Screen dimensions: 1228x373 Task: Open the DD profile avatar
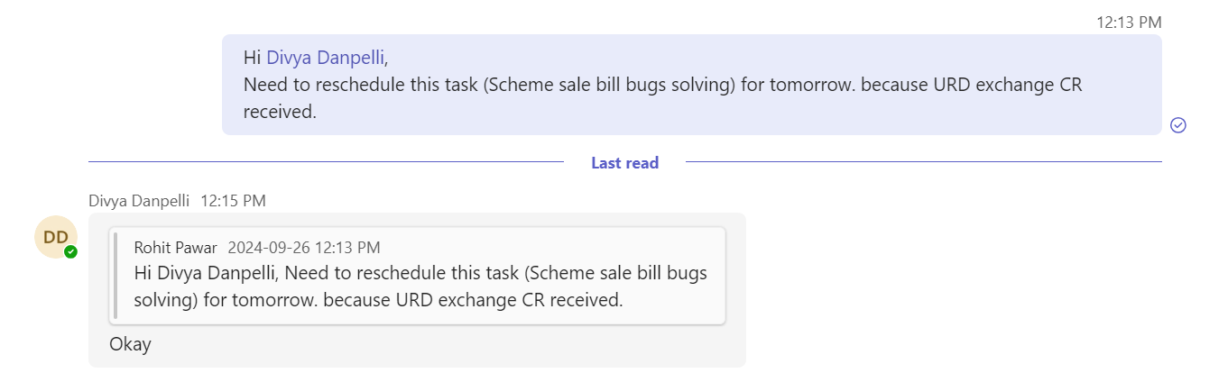(x=56, y=238)
